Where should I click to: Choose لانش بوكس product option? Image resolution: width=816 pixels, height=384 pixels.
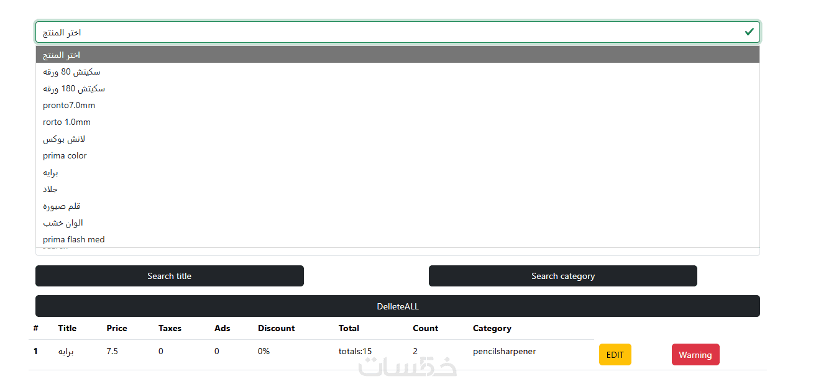click(x=398, y=139)
